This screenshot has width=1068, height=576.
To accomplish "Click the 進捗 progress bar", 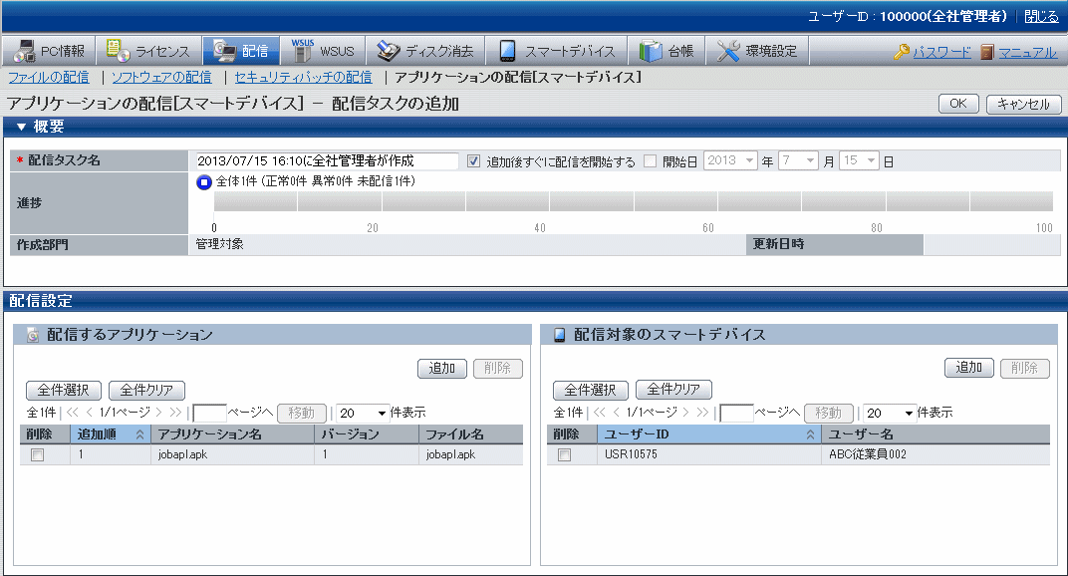I will [633, 201].
